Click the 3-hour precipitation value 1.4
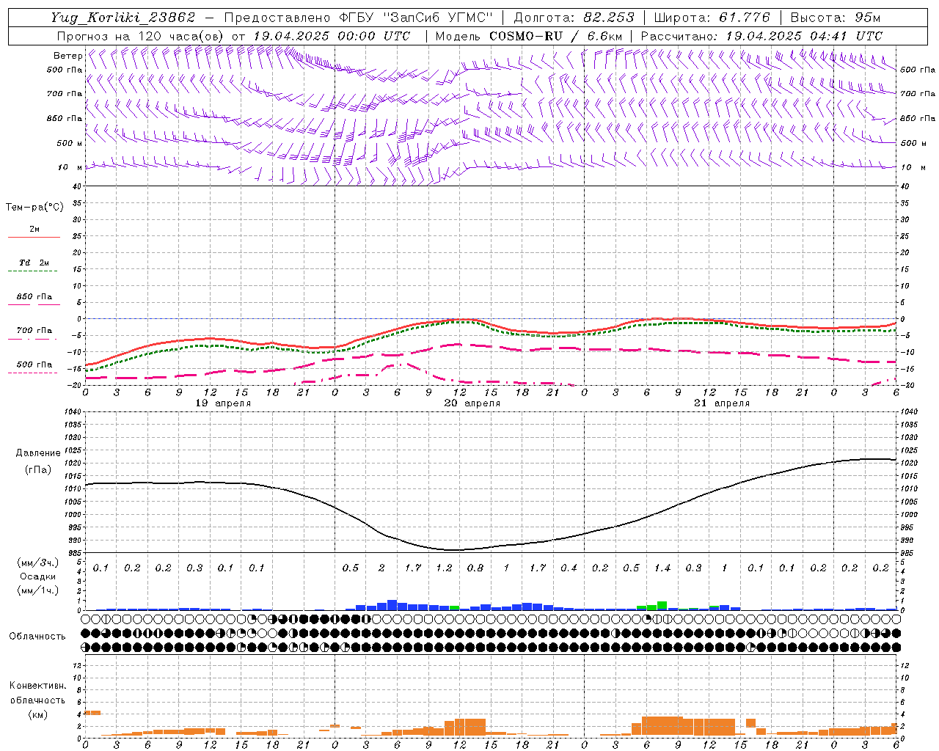 tap(662, 568)
